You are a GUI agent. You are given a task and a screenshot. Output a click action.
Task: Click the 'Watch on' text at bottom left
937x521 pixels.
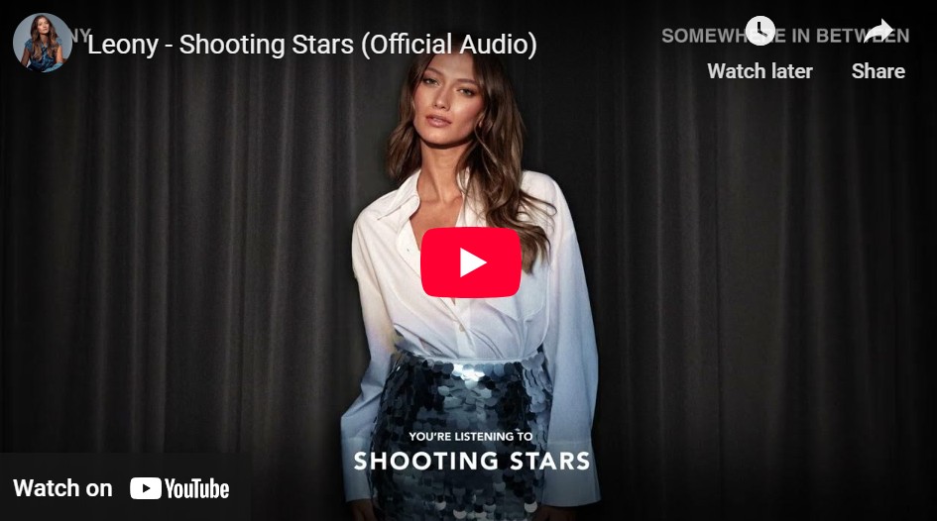62,488
